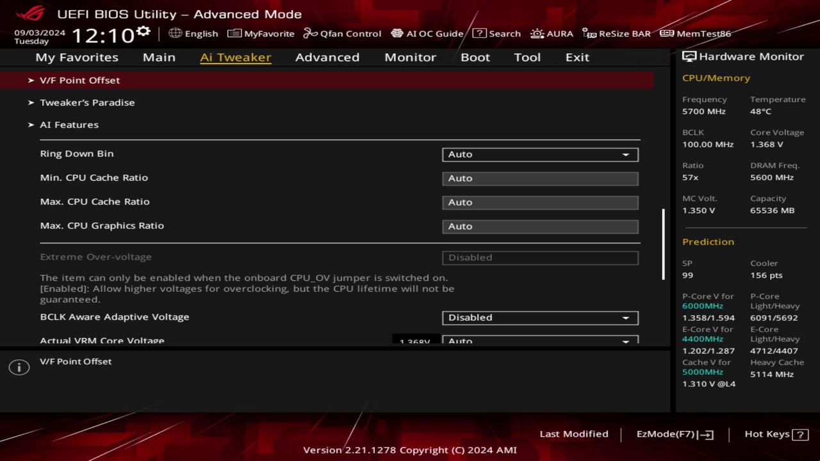Click the 12:10 clock display

click(102, 35)
